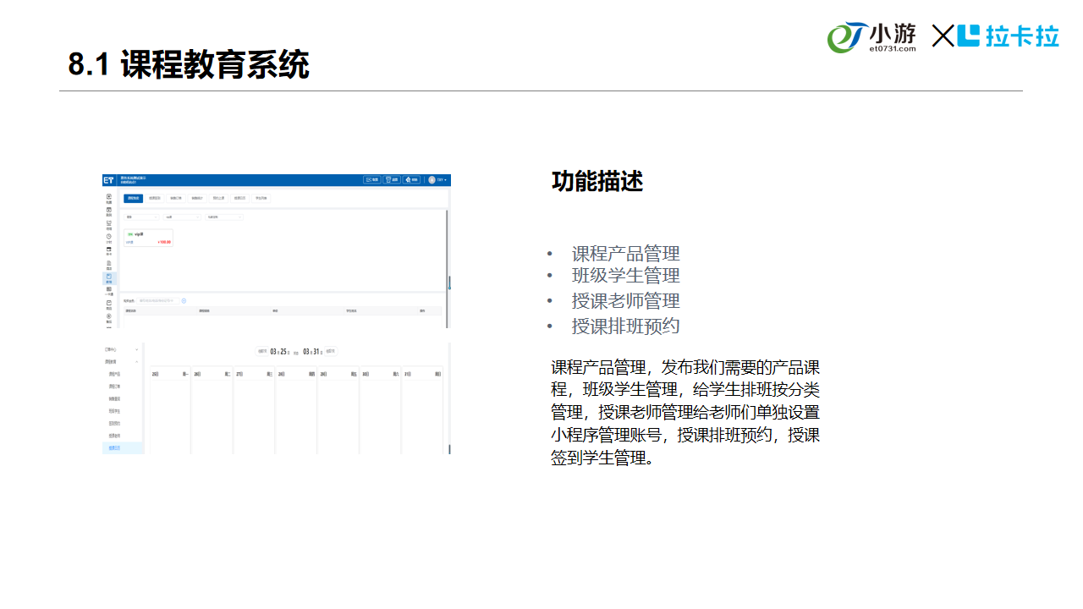Click the ET logo in the blue header

pyautogui.click(x=108, y=180)
